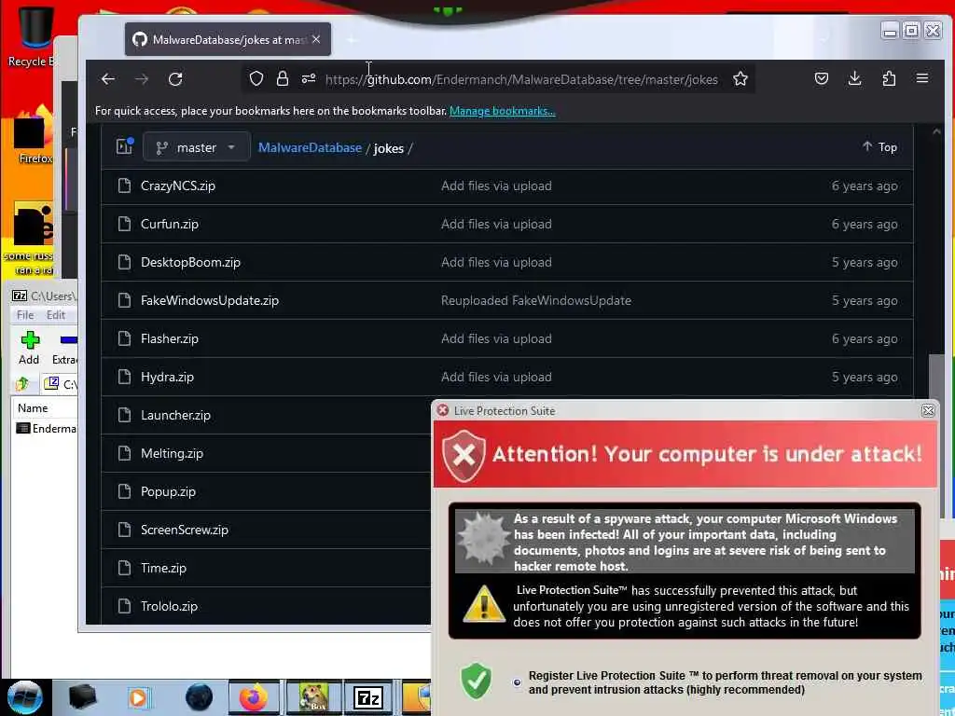
Task: Open Popup.zip in the file list
Action: [168, 491]
